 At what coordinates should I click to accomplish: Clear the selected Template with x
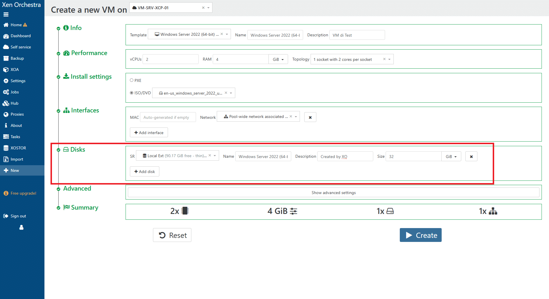(222, 34)
